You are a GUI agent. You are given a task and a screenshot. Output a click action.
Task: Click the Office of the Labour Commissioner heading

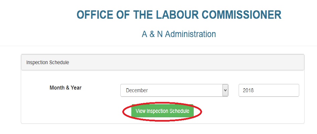(x=179, y=15)
